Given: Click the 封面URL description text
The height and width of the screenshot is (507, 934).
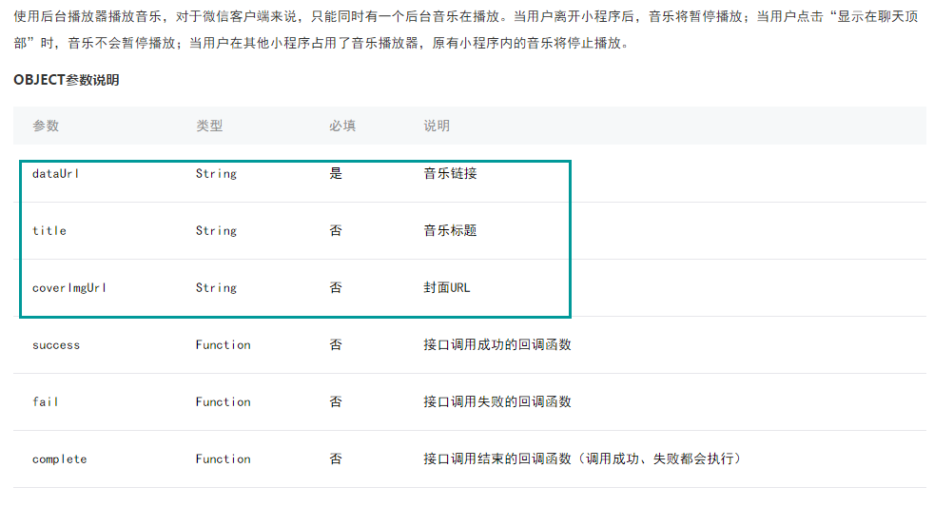Looking at the screenshot, I should coord(447,288).
